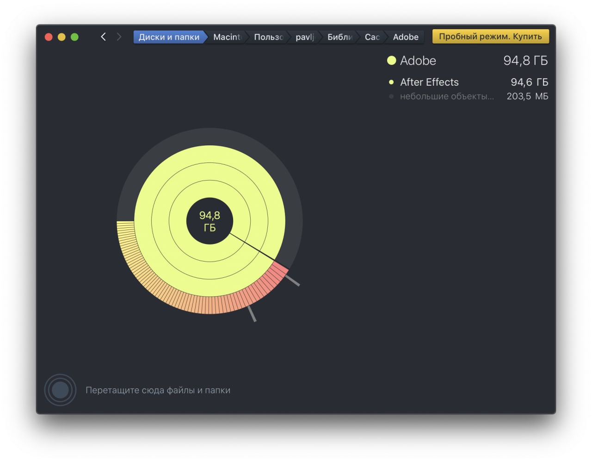Screen dimensions: 592x462
Task: Jump to the pavlj breadcrumb segment
Action: click(305, 37)
